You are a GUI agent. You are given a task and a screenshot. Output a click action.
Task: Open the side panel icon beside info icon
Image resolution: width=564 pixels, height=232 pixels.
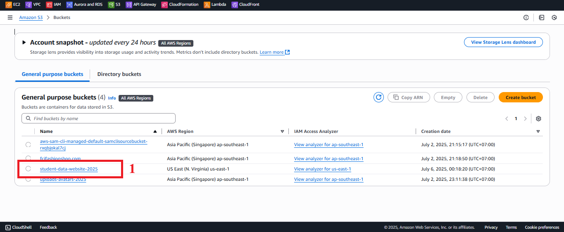point(541,18)
